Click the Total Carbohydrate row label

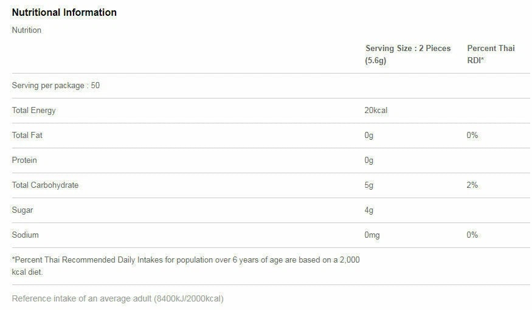pos(46,185)
